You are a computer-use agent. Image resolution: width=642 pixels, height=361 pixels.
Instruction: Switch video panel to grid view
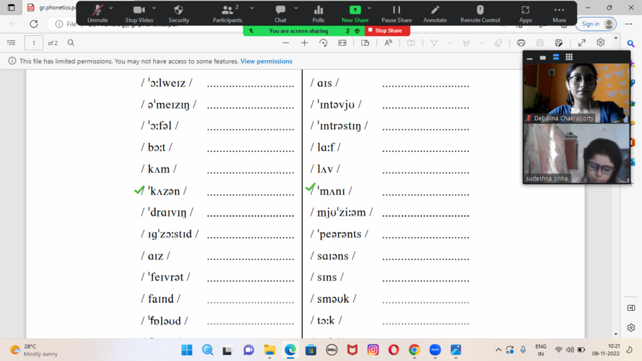coord(569,57)
